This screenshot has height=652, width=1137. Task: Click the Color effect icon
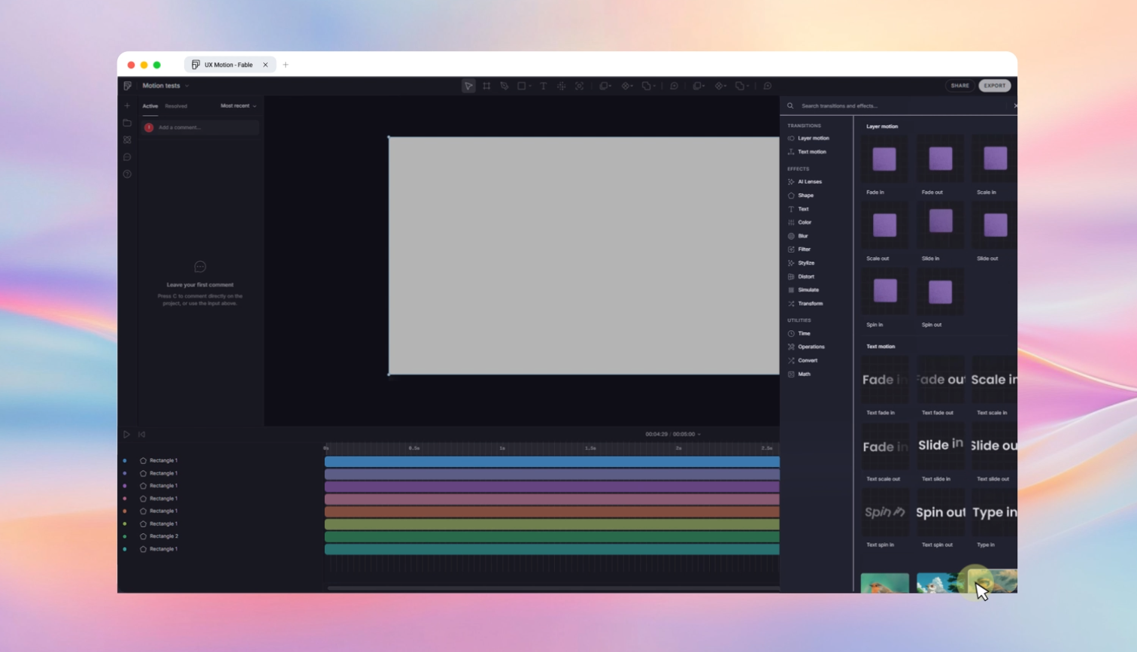coord(791,223)
